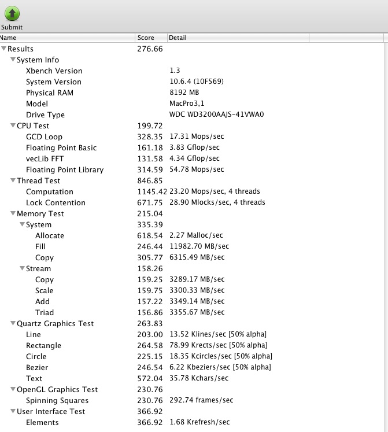Select the vecLib FFT row
The image size is (388, 432).
(192, 158)
